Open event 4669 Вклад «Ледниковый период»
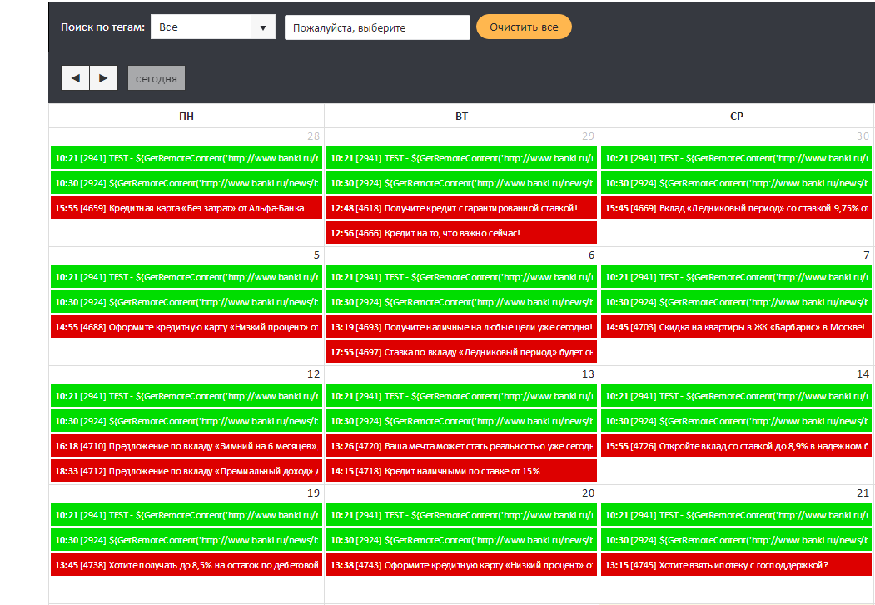Screen dimensions: 875x605 coord(736,208)
